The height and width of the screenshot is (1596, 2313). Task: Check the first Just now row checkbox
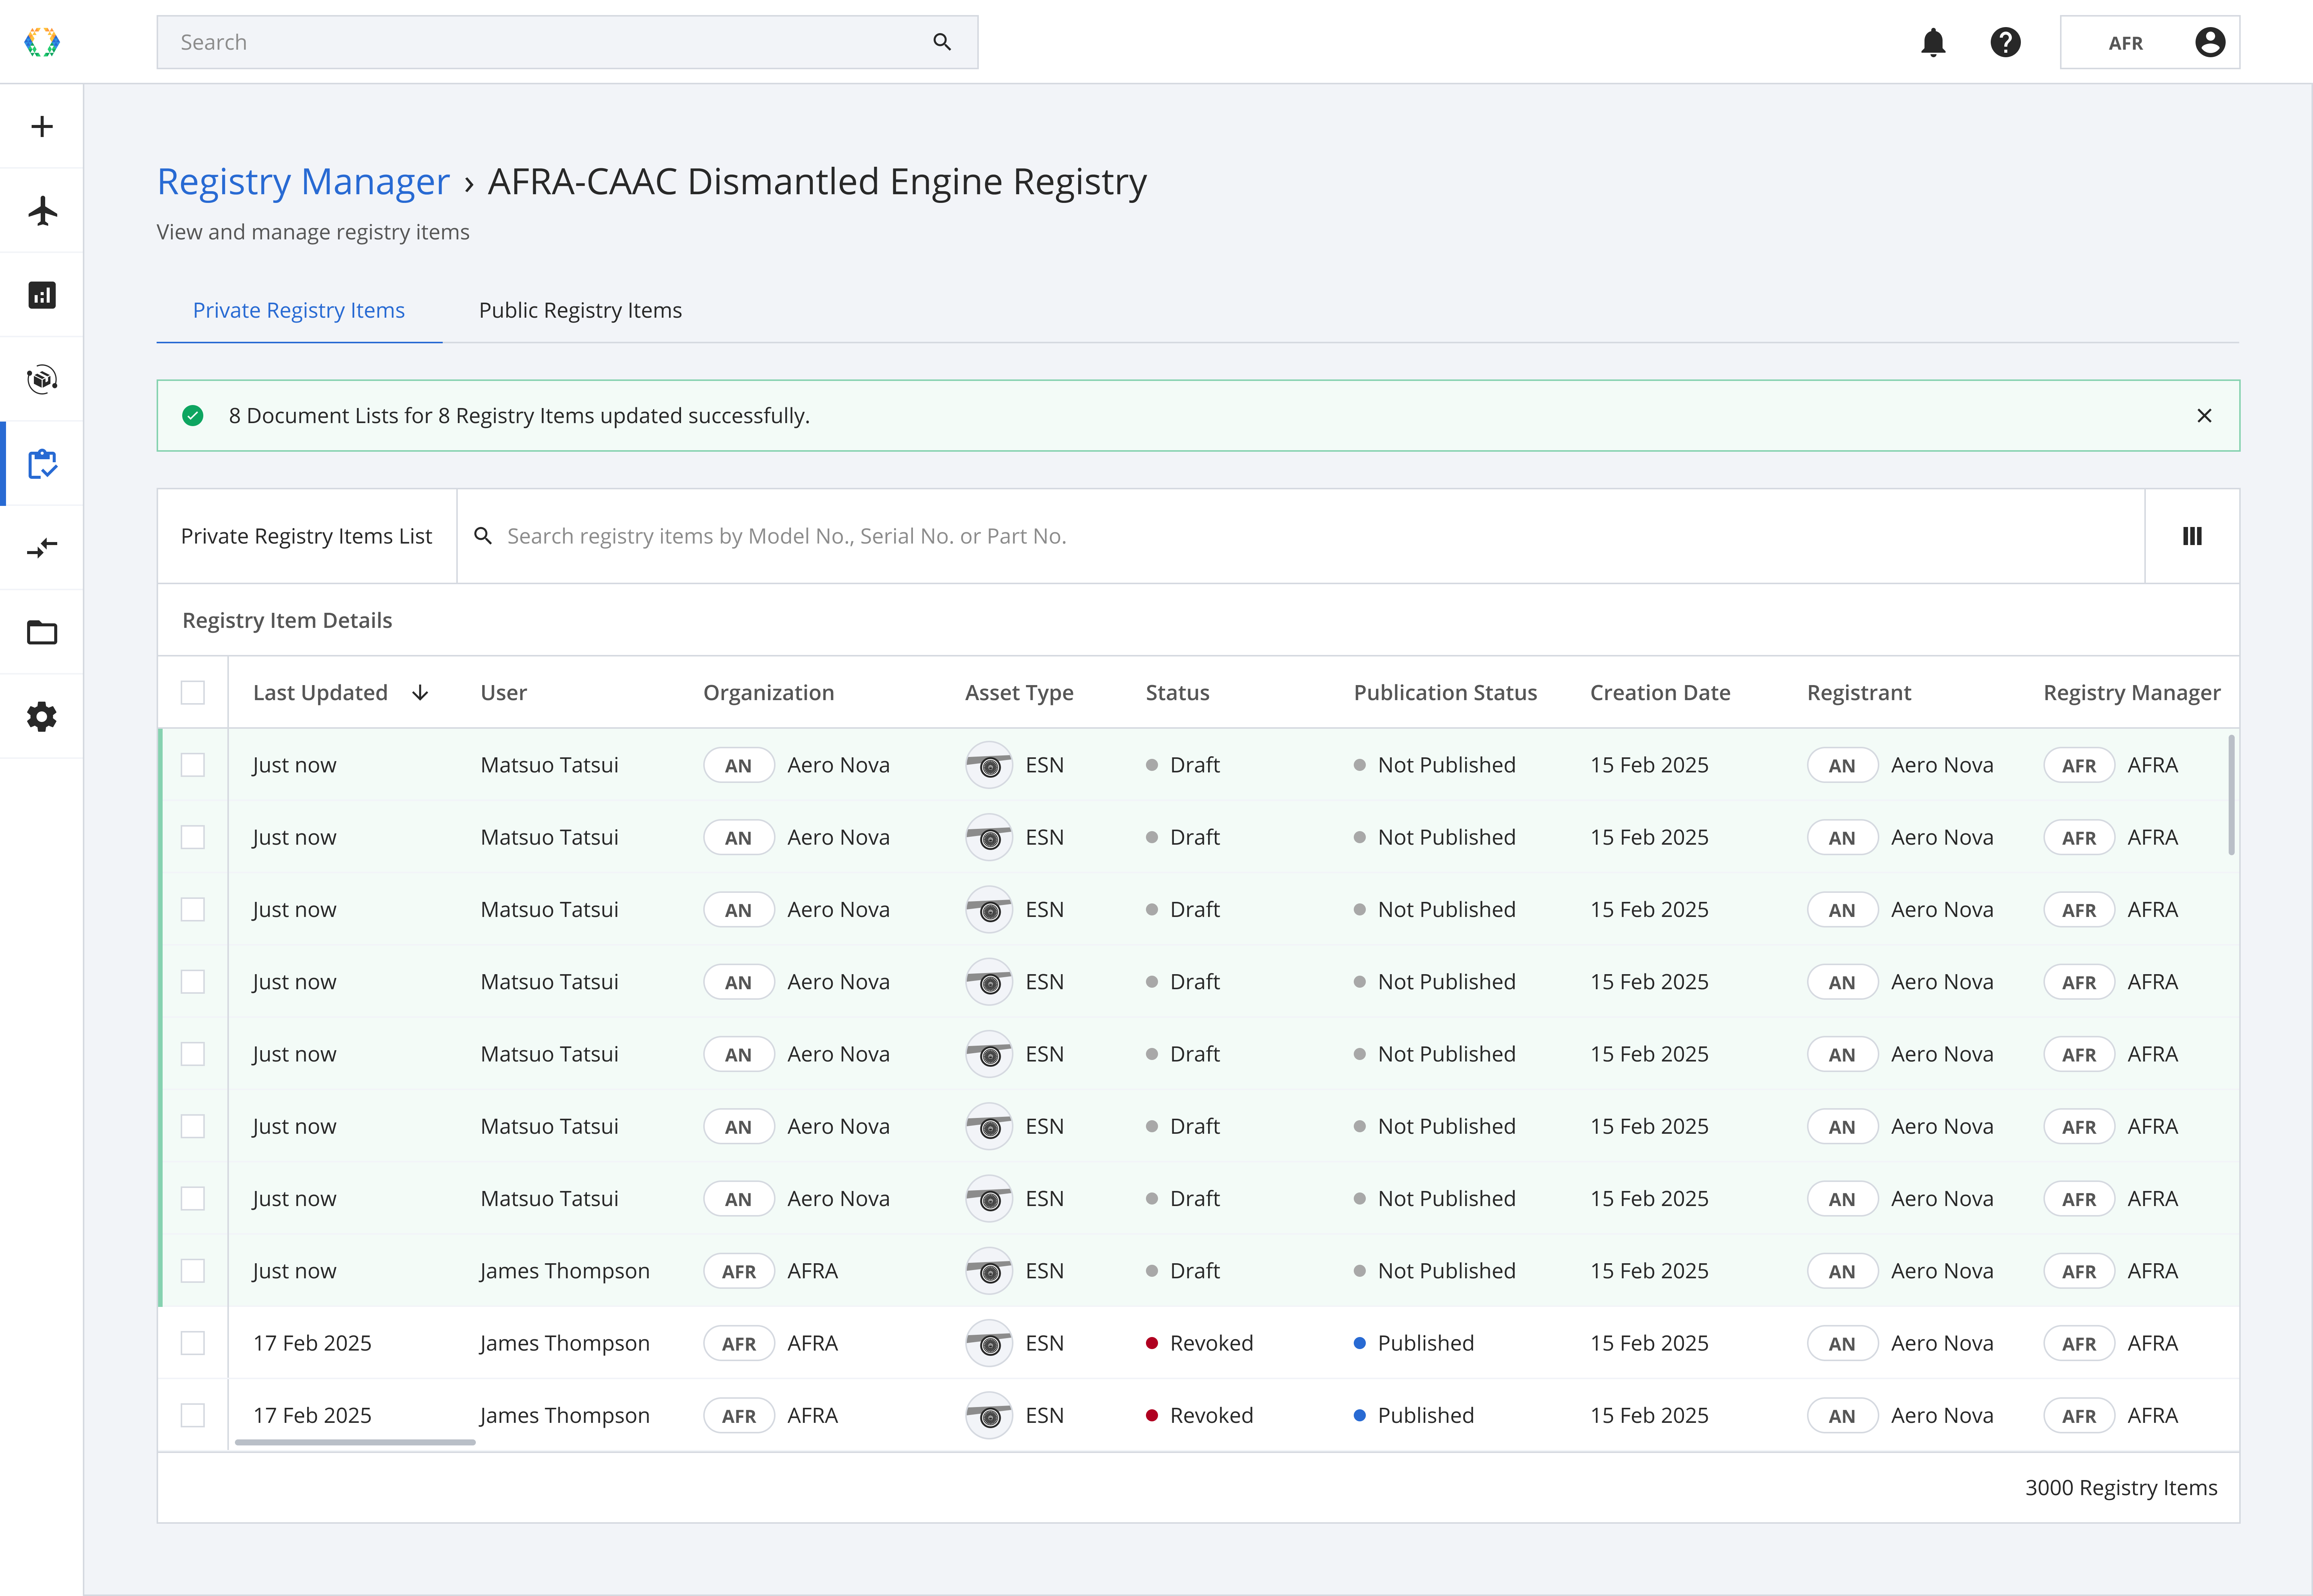193,765
